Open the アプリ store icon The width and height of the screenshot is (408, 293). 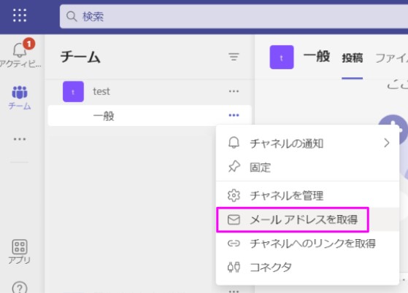tap(20, 251)
